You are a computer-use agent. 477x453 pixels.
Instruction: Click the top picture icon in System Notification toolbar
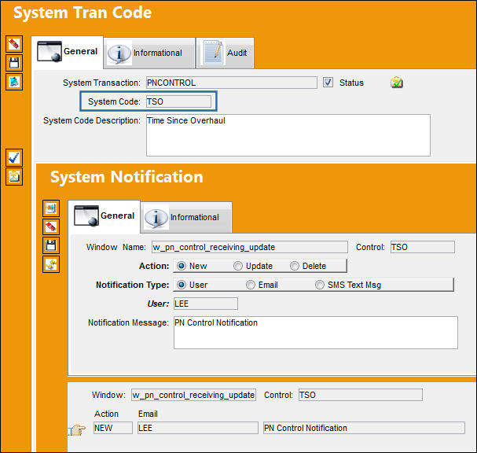(x=51, y=208)
